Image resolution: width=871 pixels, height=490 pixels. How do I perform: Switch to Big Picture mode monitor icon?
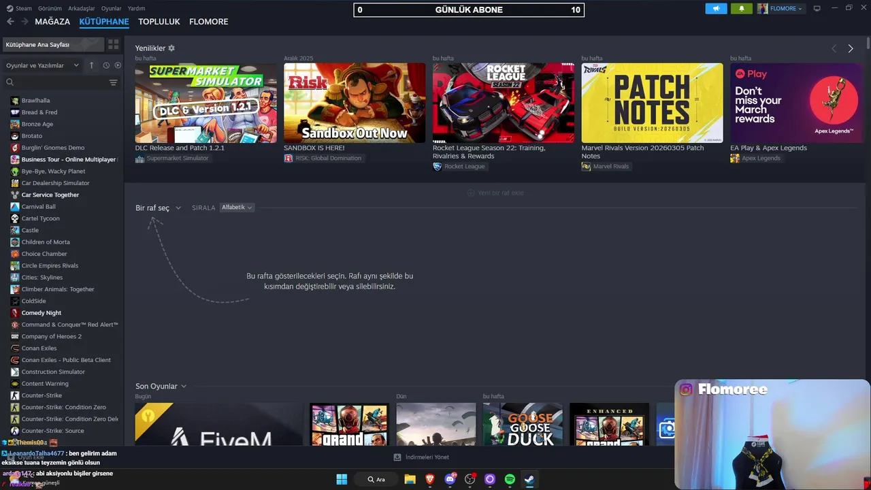[817, 8]
